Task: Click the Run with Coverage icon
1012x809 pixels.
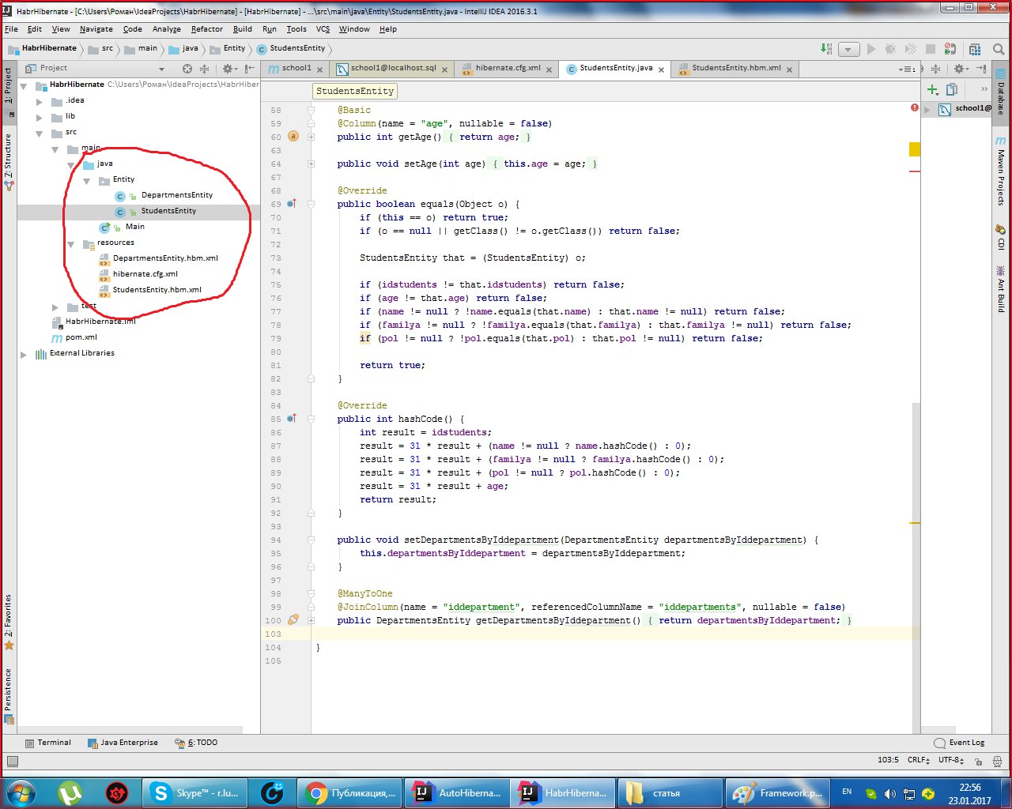Action: pyautogui.click(x=910, y=49)
